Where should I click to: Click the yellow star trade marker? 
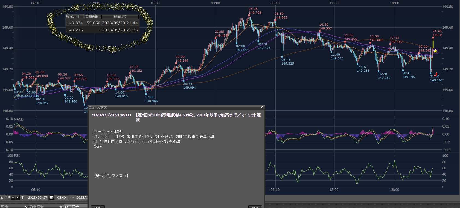[x=435, y=51]
